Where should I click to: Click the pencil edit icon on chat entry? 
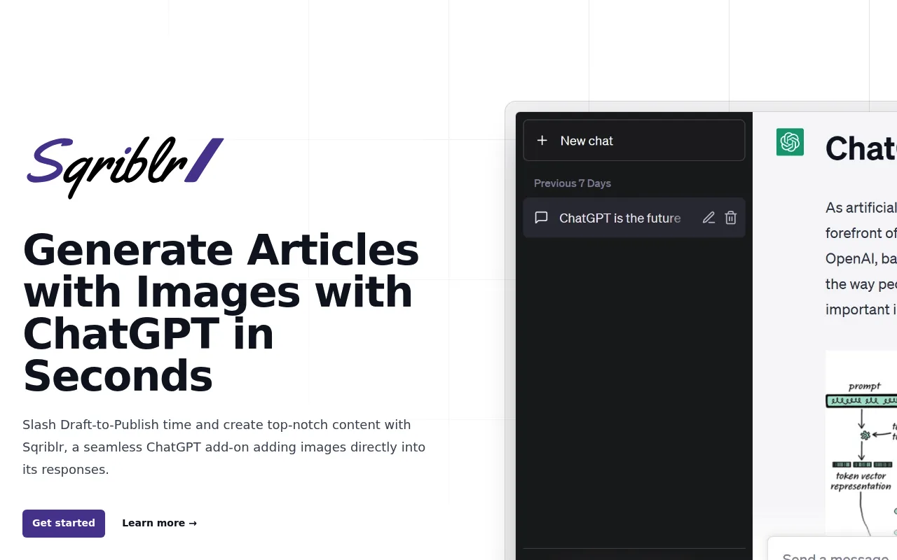[x=708, y=218]
